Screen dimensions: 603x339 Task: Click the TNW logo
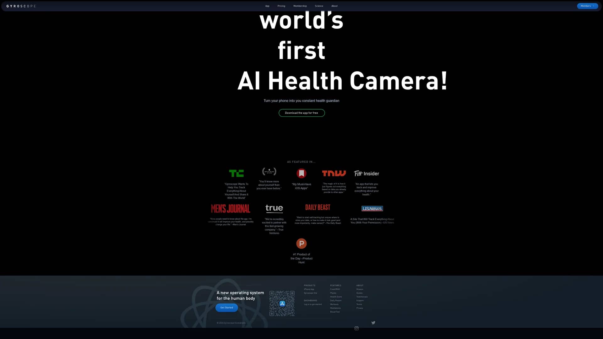(334, 173)
